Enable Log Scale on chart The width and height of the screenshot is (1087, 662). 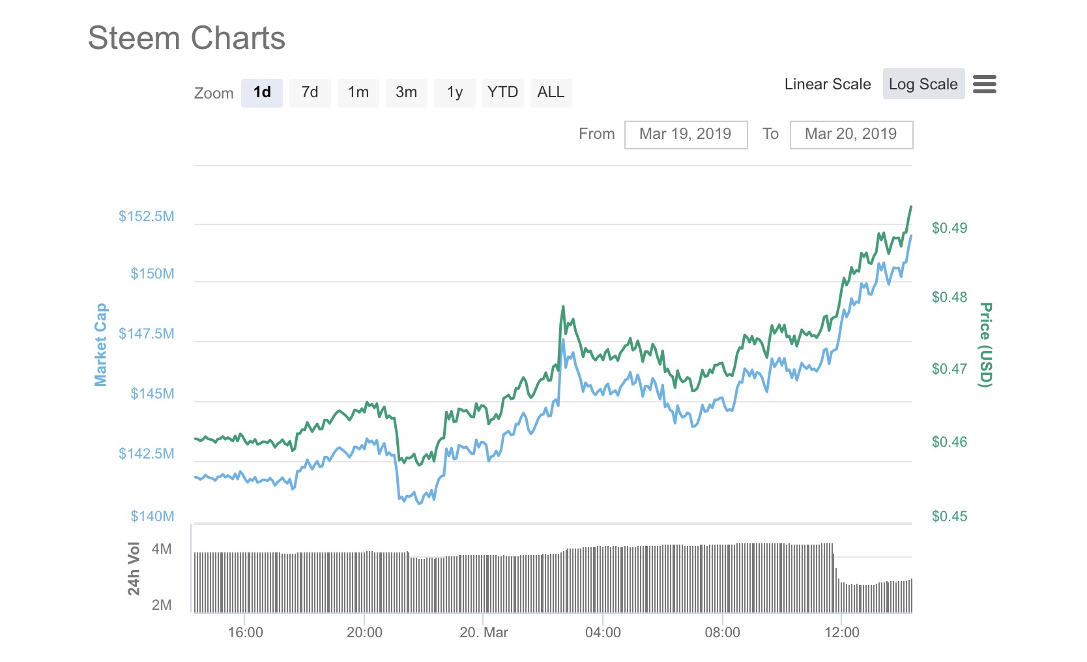click(x=923, y=84)
